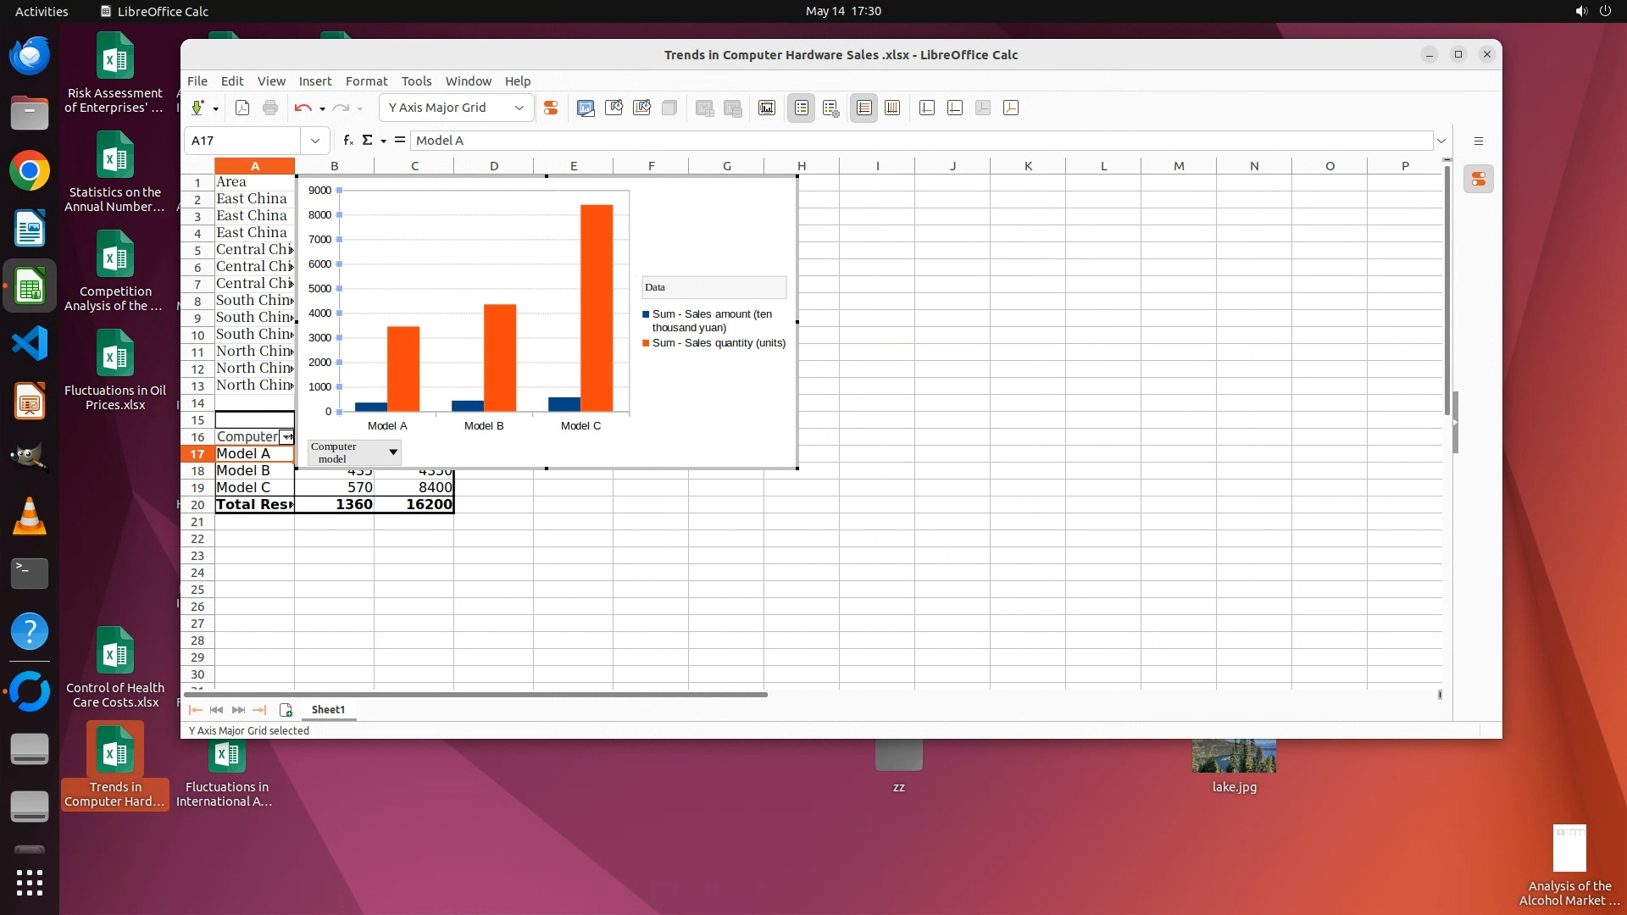The image size is (1627, 915).
Task: Open the Format menu
Action: pyautogui.click(x=366, y=81)
